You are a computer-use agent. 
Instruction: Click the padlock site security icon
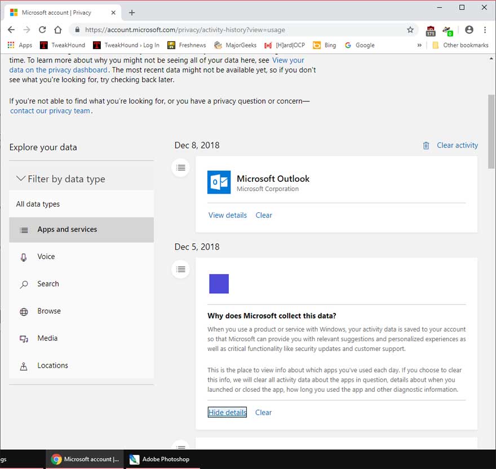(x=77, y=30)
